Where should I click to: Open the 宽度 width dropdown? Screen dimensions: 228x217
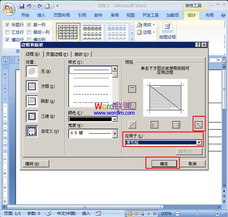tap(115, 133)
